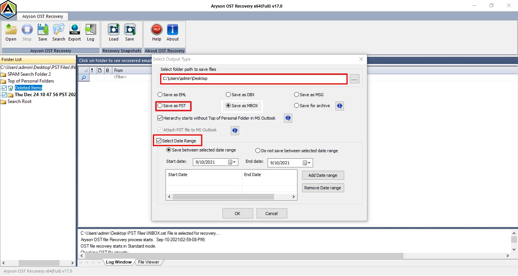518x276 pixels.
Task: Click the root path node in Folder List
Action: [38, 67]
